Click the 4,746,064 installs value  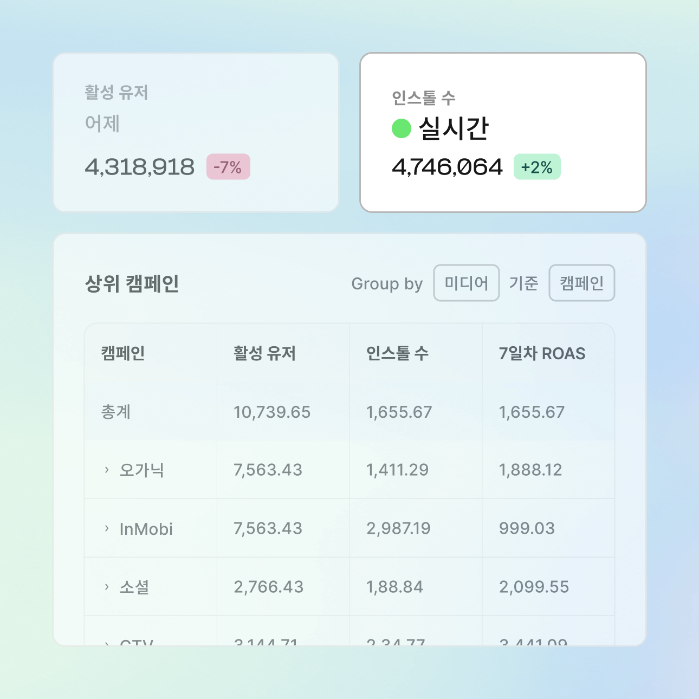pos(447,167)
